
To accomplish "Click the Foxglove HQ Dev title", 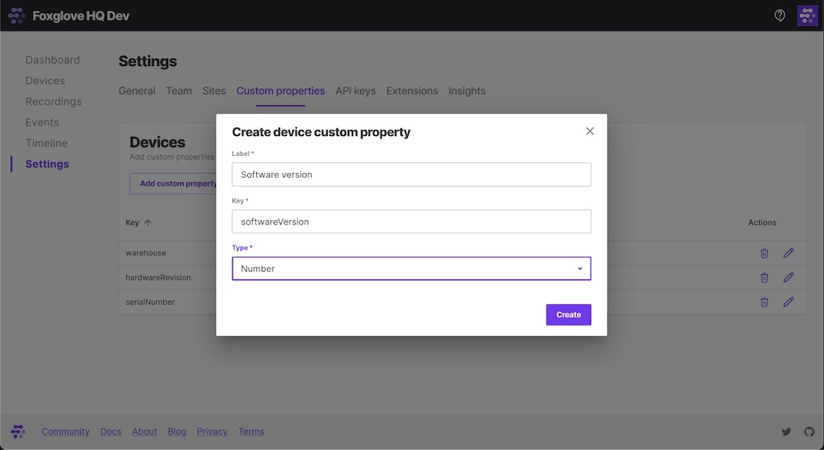I will (81, 16).
